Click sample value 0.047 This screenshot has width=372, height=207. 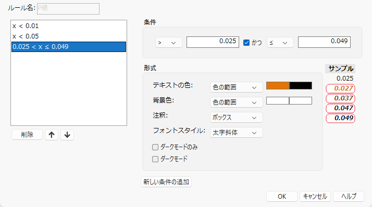point(340,108)
